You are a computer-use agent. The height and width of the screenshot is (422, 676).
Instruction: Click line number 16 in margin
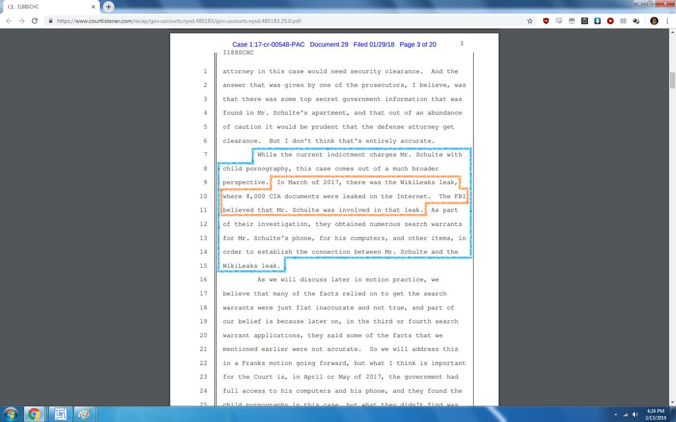[204, 280]
